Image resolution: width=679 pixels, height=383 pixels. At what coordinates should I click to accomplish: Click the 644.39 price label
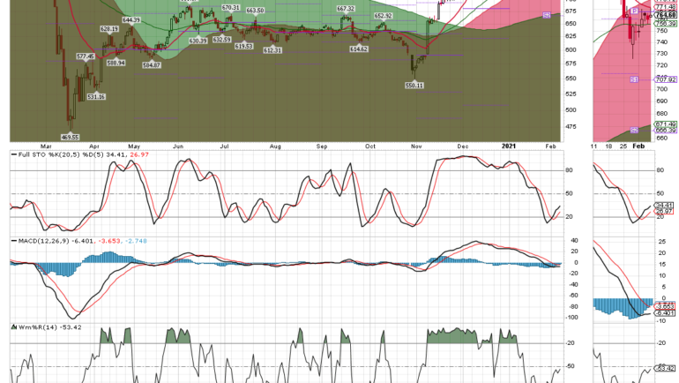(x=131, y=20)
